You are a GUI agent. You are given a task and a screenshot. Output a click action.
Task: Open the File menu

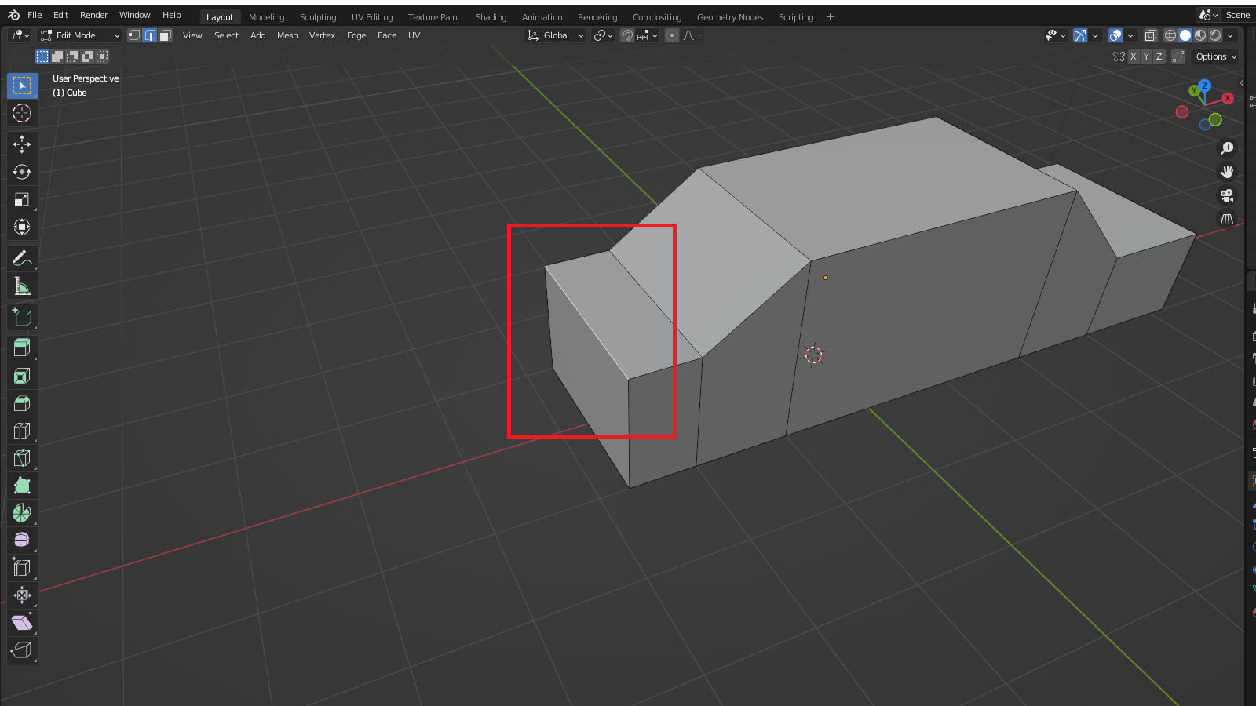coord(35,15)
